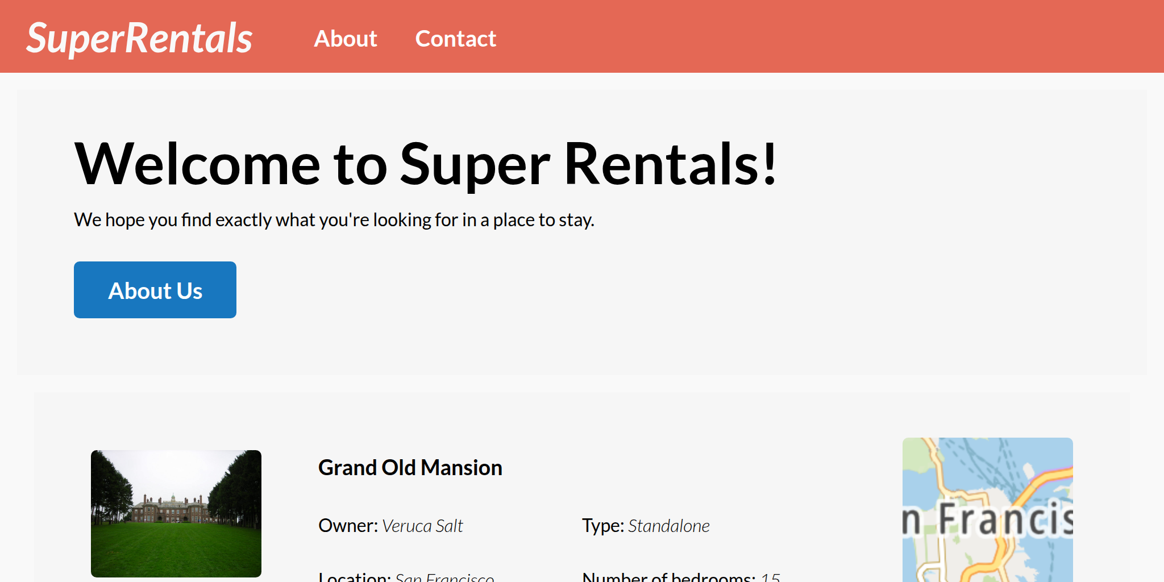Click the welcome subtitle paragraph text
Image resolution: width=1164 pixels, height=582 pixels.
tap(334, 220)
